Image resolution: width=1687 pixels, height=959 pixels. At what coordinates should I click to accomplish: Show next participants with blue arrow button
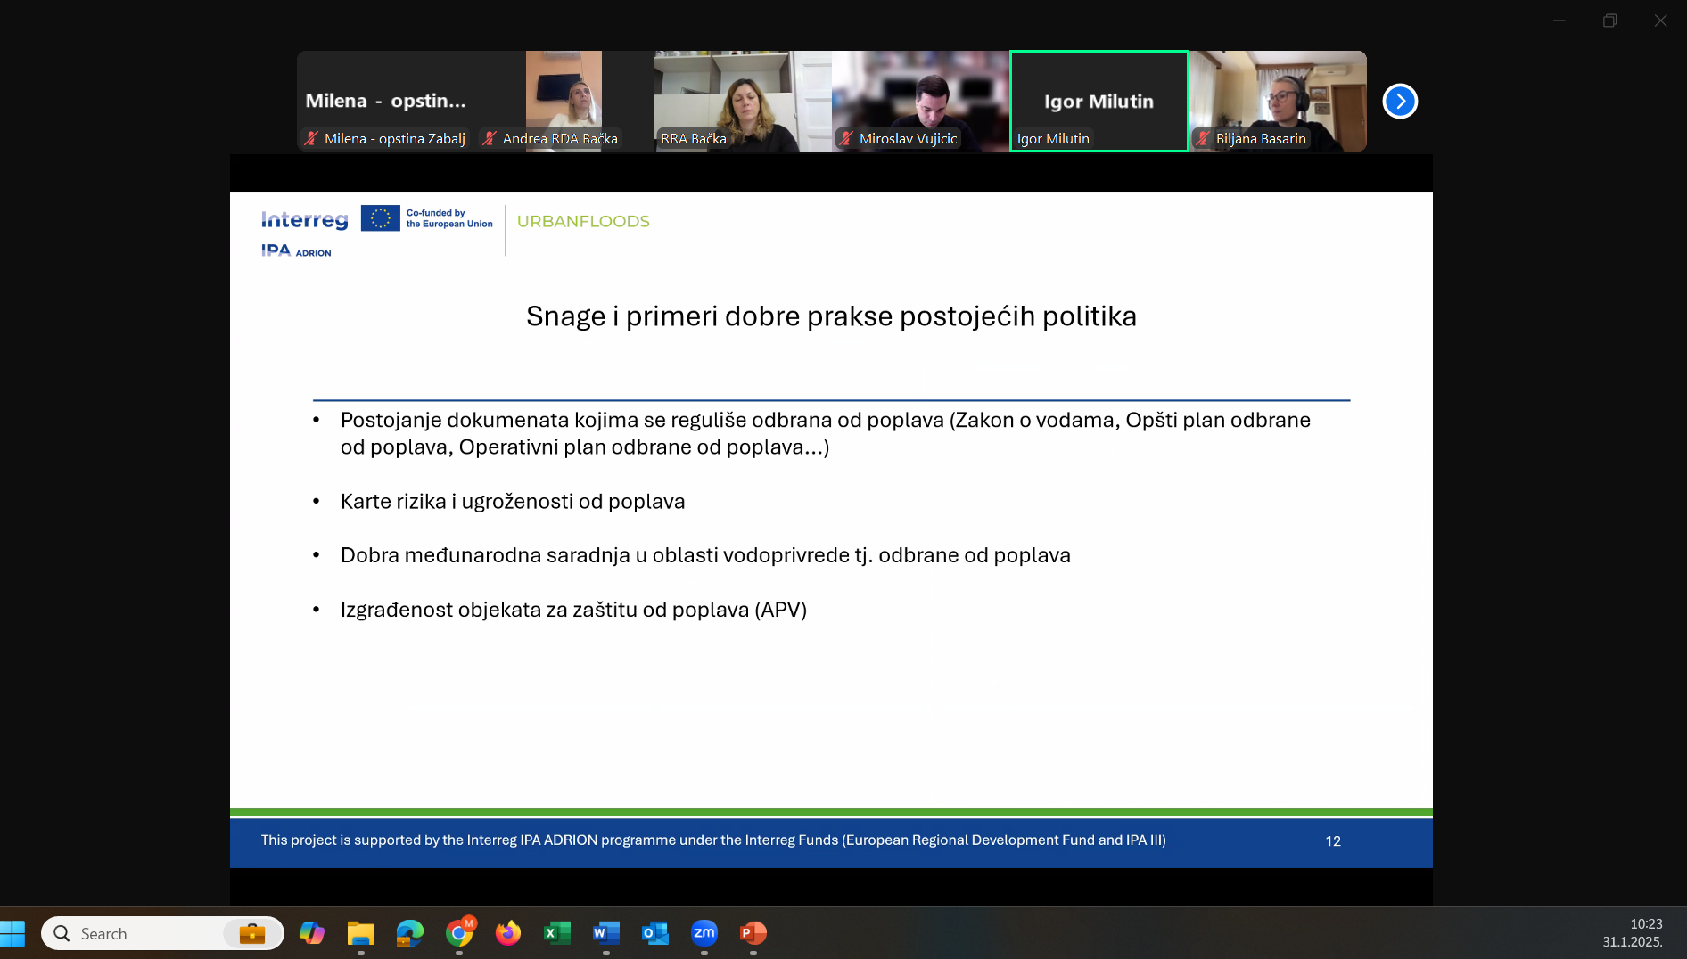coord(1400,101)
